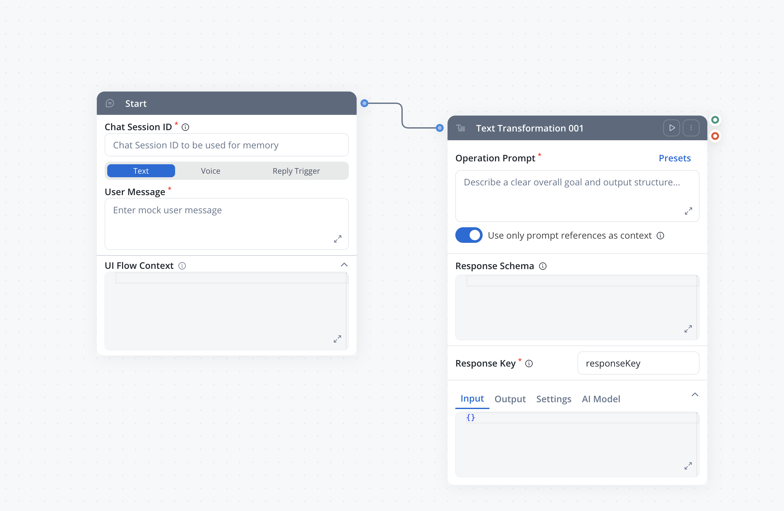The height and width of the screenshot is (511, 784).
Task: Open the Presets link
Action: (674, 158)
